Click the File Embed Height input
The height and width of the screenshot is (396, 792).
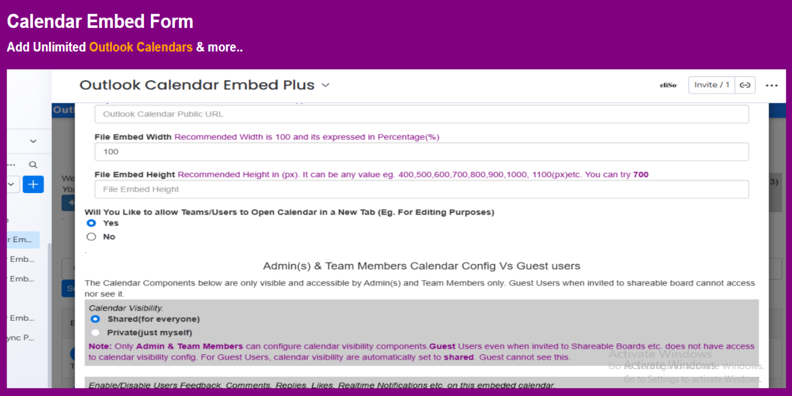(422, 189)
